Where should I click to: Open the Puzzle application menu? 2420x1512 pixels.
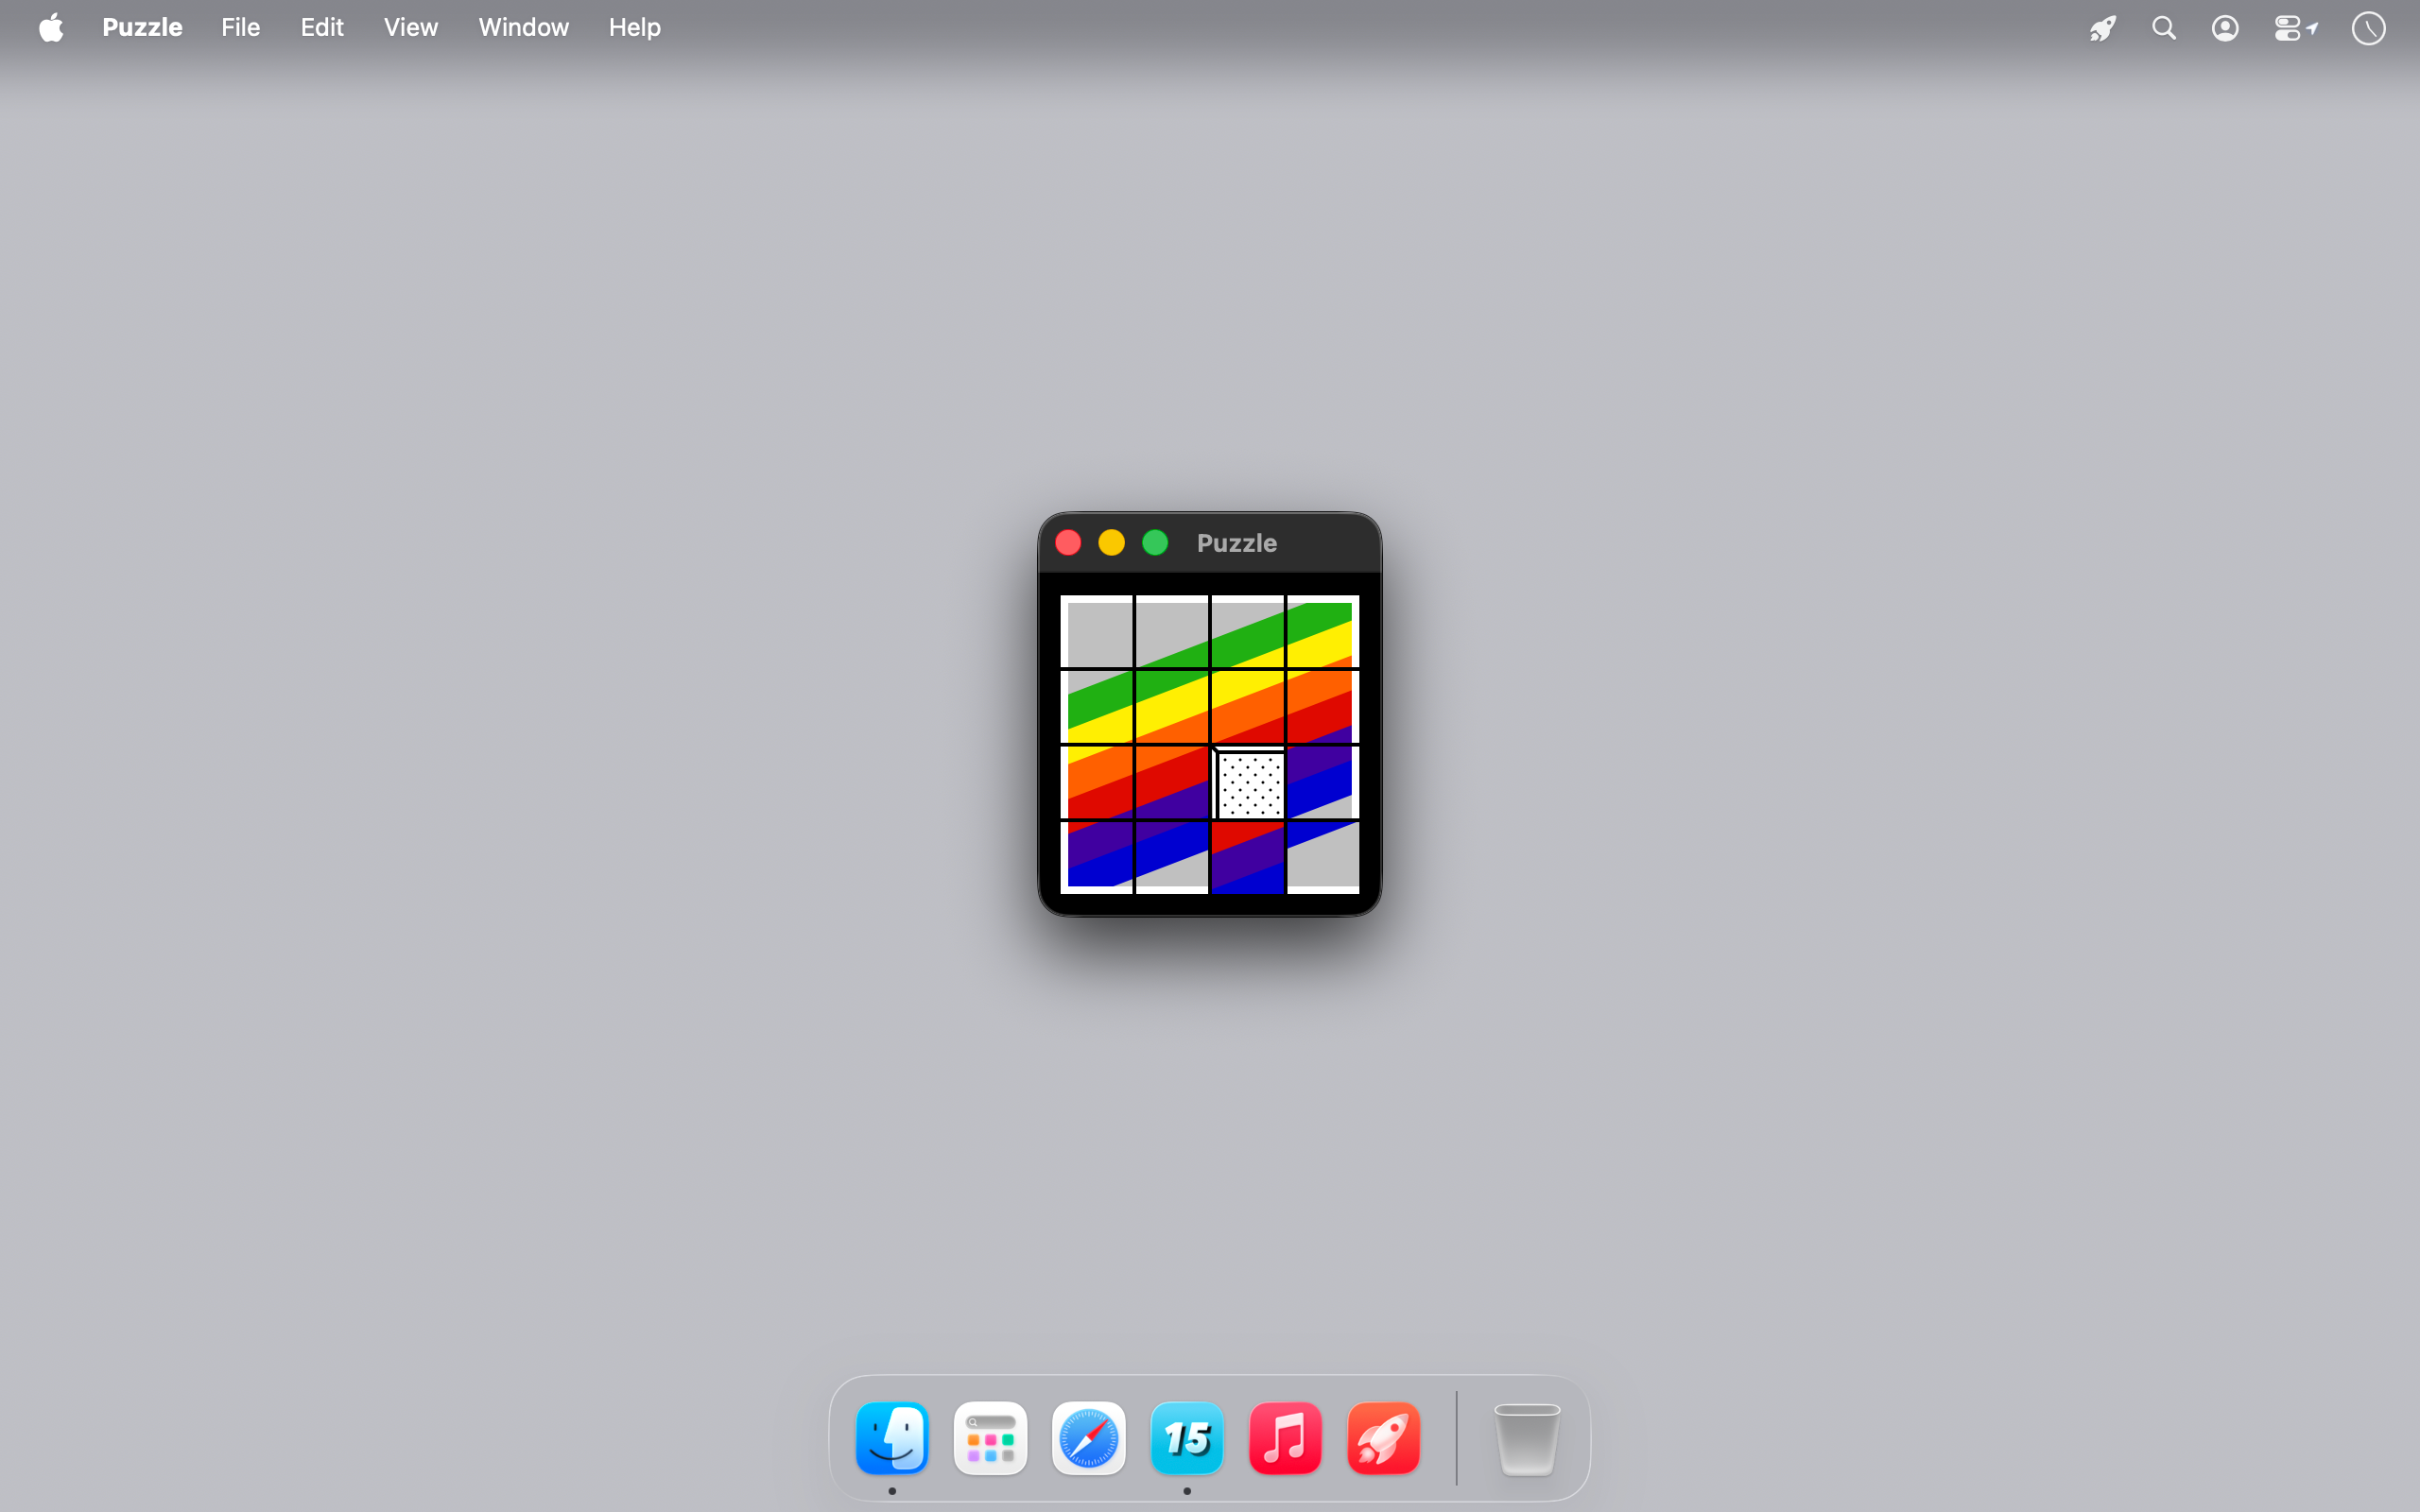[142, 28]
